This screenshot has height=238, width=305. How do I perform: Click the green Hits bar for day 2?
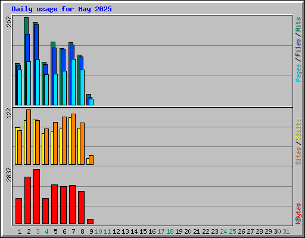(26, 26)
